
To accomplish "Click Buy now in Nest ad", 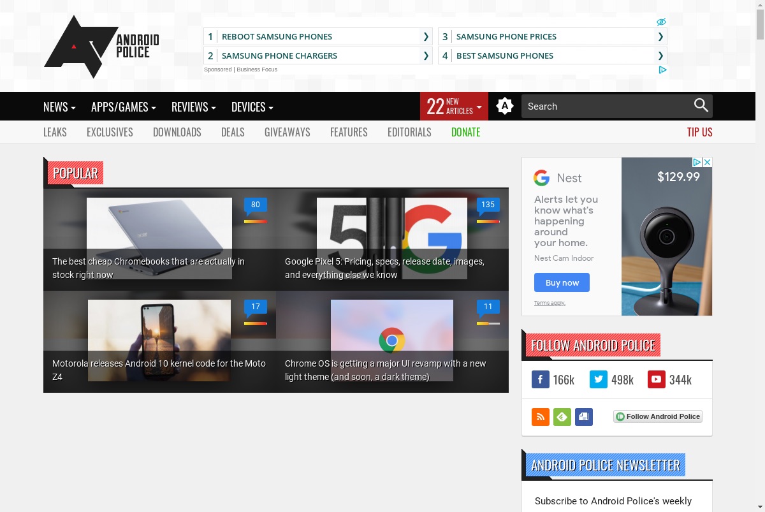I will click(562, 282).
